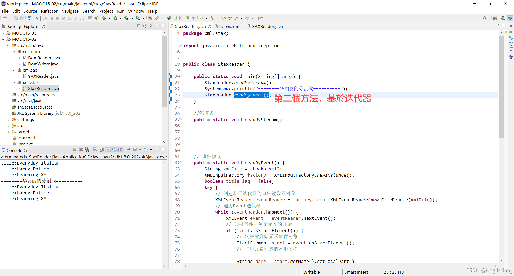The width and height of the screenshot is (514, 276).
Task: Click the Open Console icon
Action: [146, 150]
